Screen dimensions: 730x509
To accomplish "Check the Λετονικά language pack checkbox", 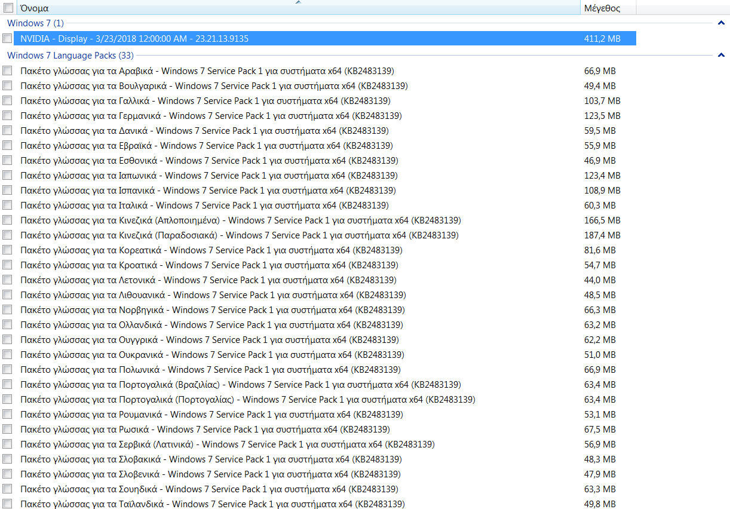I will 7,280.
